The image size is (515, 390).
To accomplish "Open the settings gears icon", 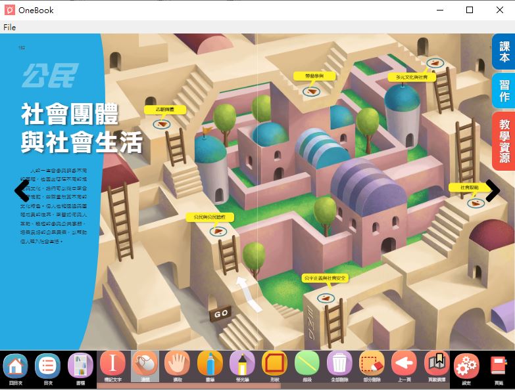I will (467, 364).
